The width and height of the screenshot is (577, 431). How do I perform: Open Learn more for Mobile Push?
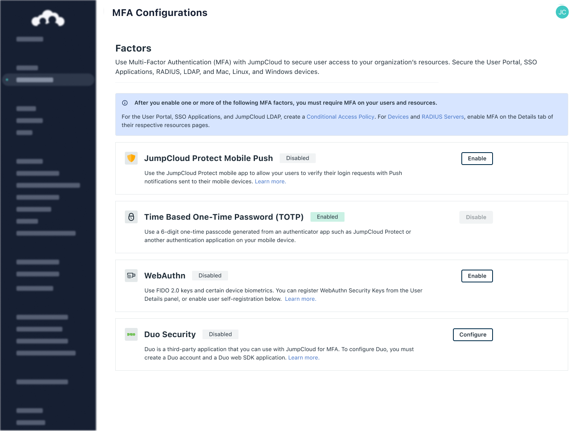[x=270, y=181]
